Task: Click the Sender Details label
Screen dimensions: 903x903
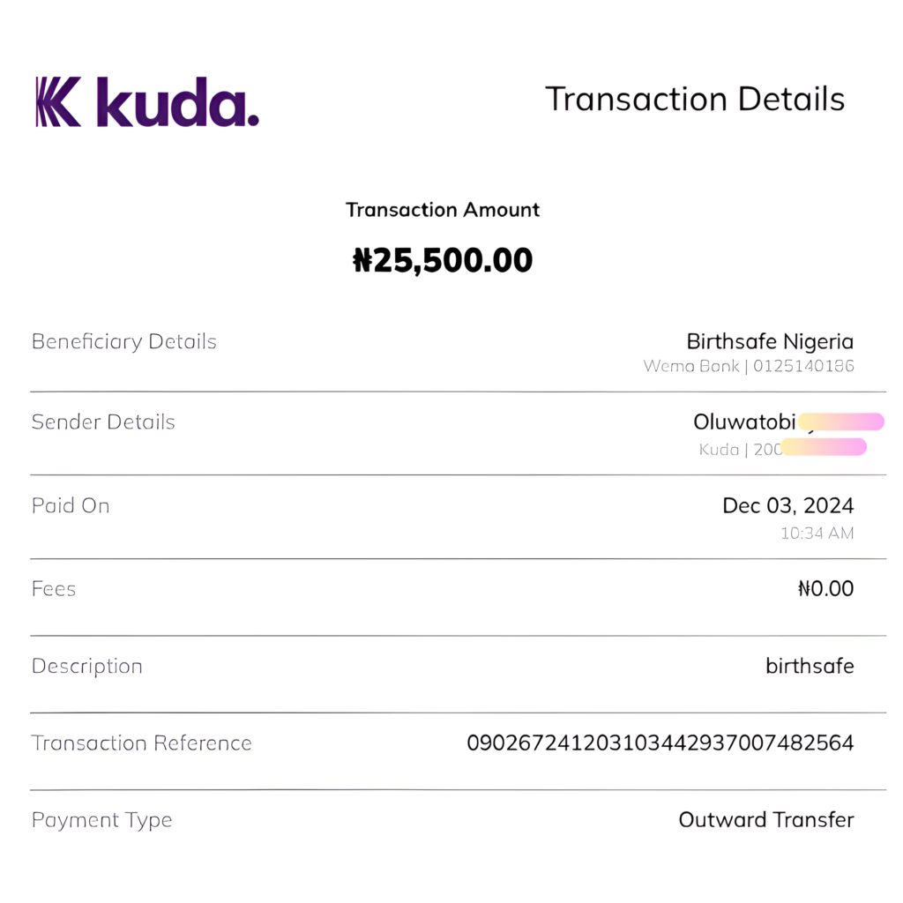Action: coord(103,422)
